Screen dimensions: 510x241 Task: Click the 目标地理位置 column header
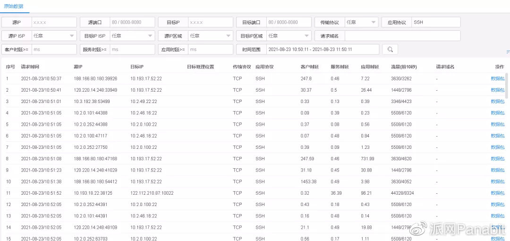click(200, 67)
